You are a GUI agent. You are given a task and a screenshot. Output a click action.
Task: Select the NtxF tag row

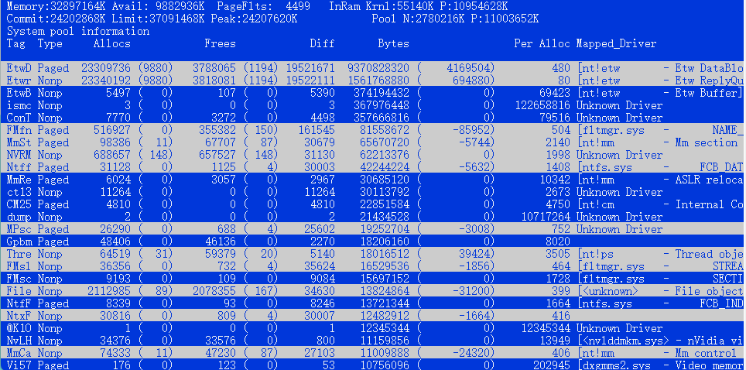(x=373, y=316)
